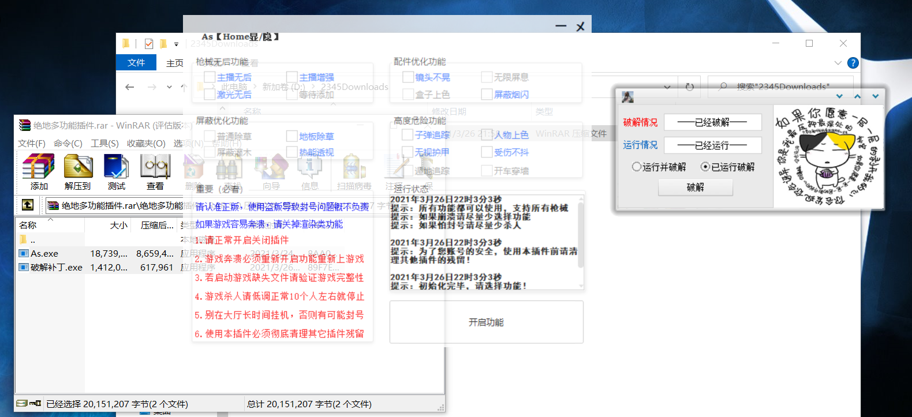Click the 测试 (Test) archive icon
The image size is (912, 417).
pos(116,168)
